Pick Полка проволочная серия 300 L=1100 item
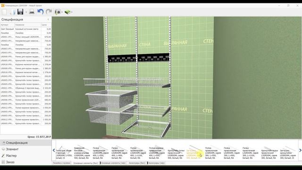Screen dimensions: 302x170 pyautogui.click(x=250, y=152)
